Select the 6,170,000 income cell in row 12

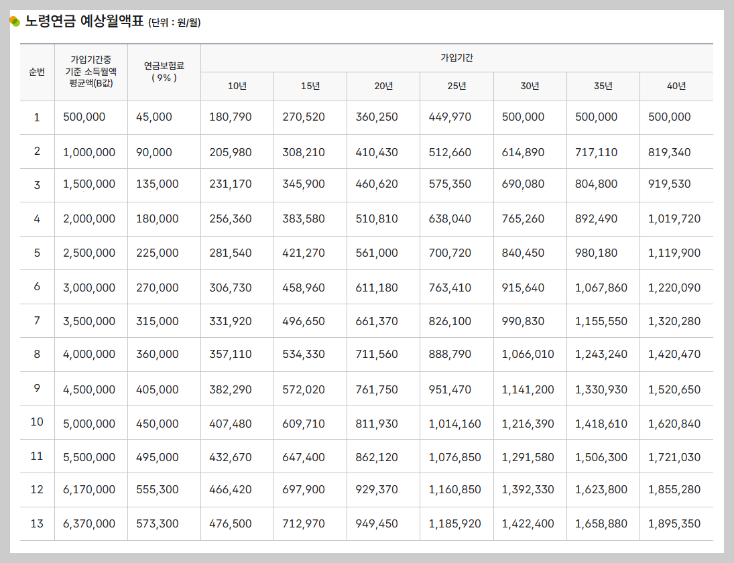[89, 489]
